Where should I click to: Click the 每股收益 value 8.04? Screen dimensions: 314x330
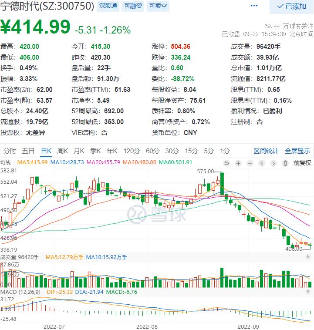click(190, 90)
